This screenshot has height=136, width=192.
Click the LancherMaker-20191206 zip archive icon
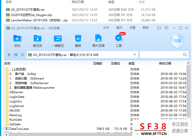8,20
